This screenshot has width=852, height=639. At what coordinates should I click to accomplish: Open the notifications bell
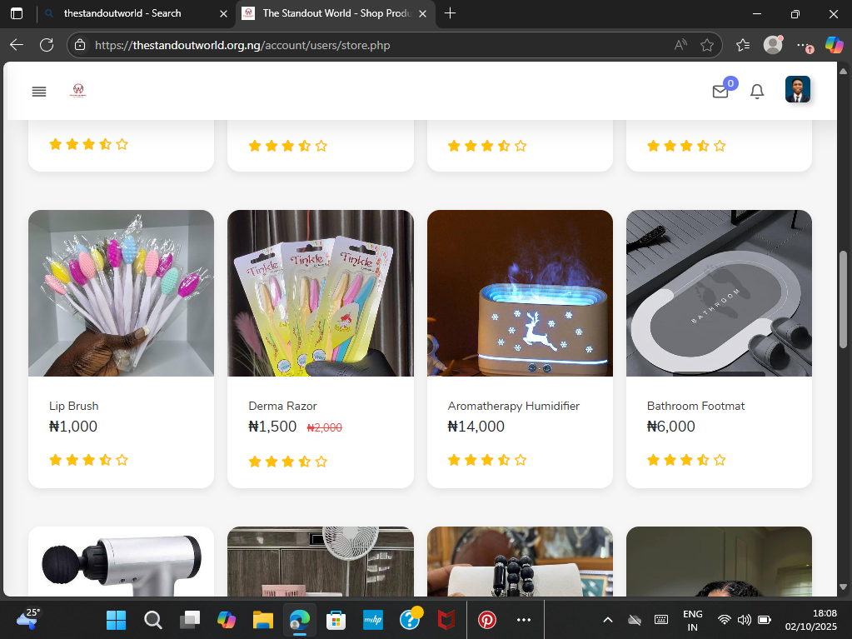[x=757, y=92]
